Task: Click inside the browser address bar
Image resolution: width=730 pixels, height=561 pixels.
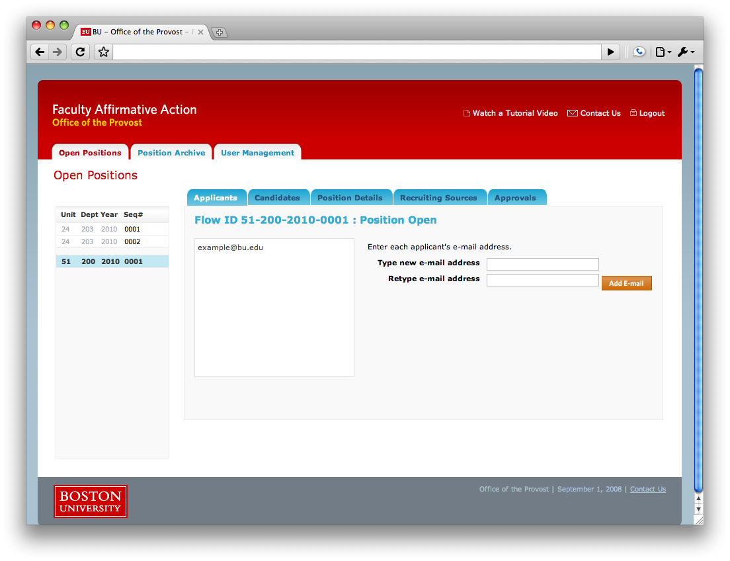Action: point(356,52)
